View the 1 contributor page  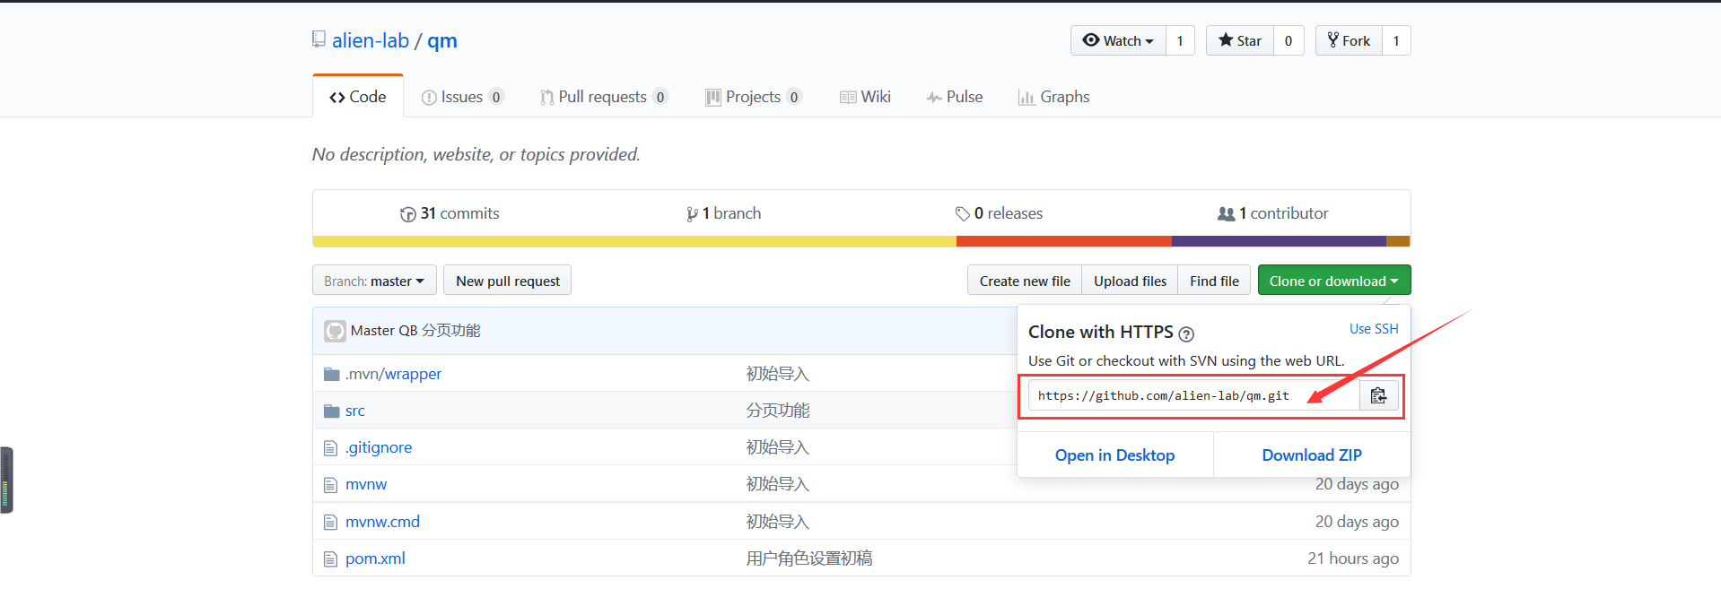[1272, 213]
